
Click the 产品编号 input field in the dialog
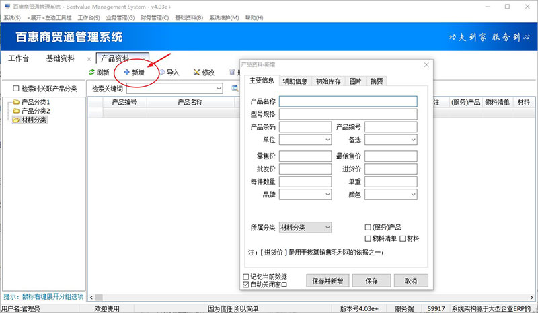(391, 127)
